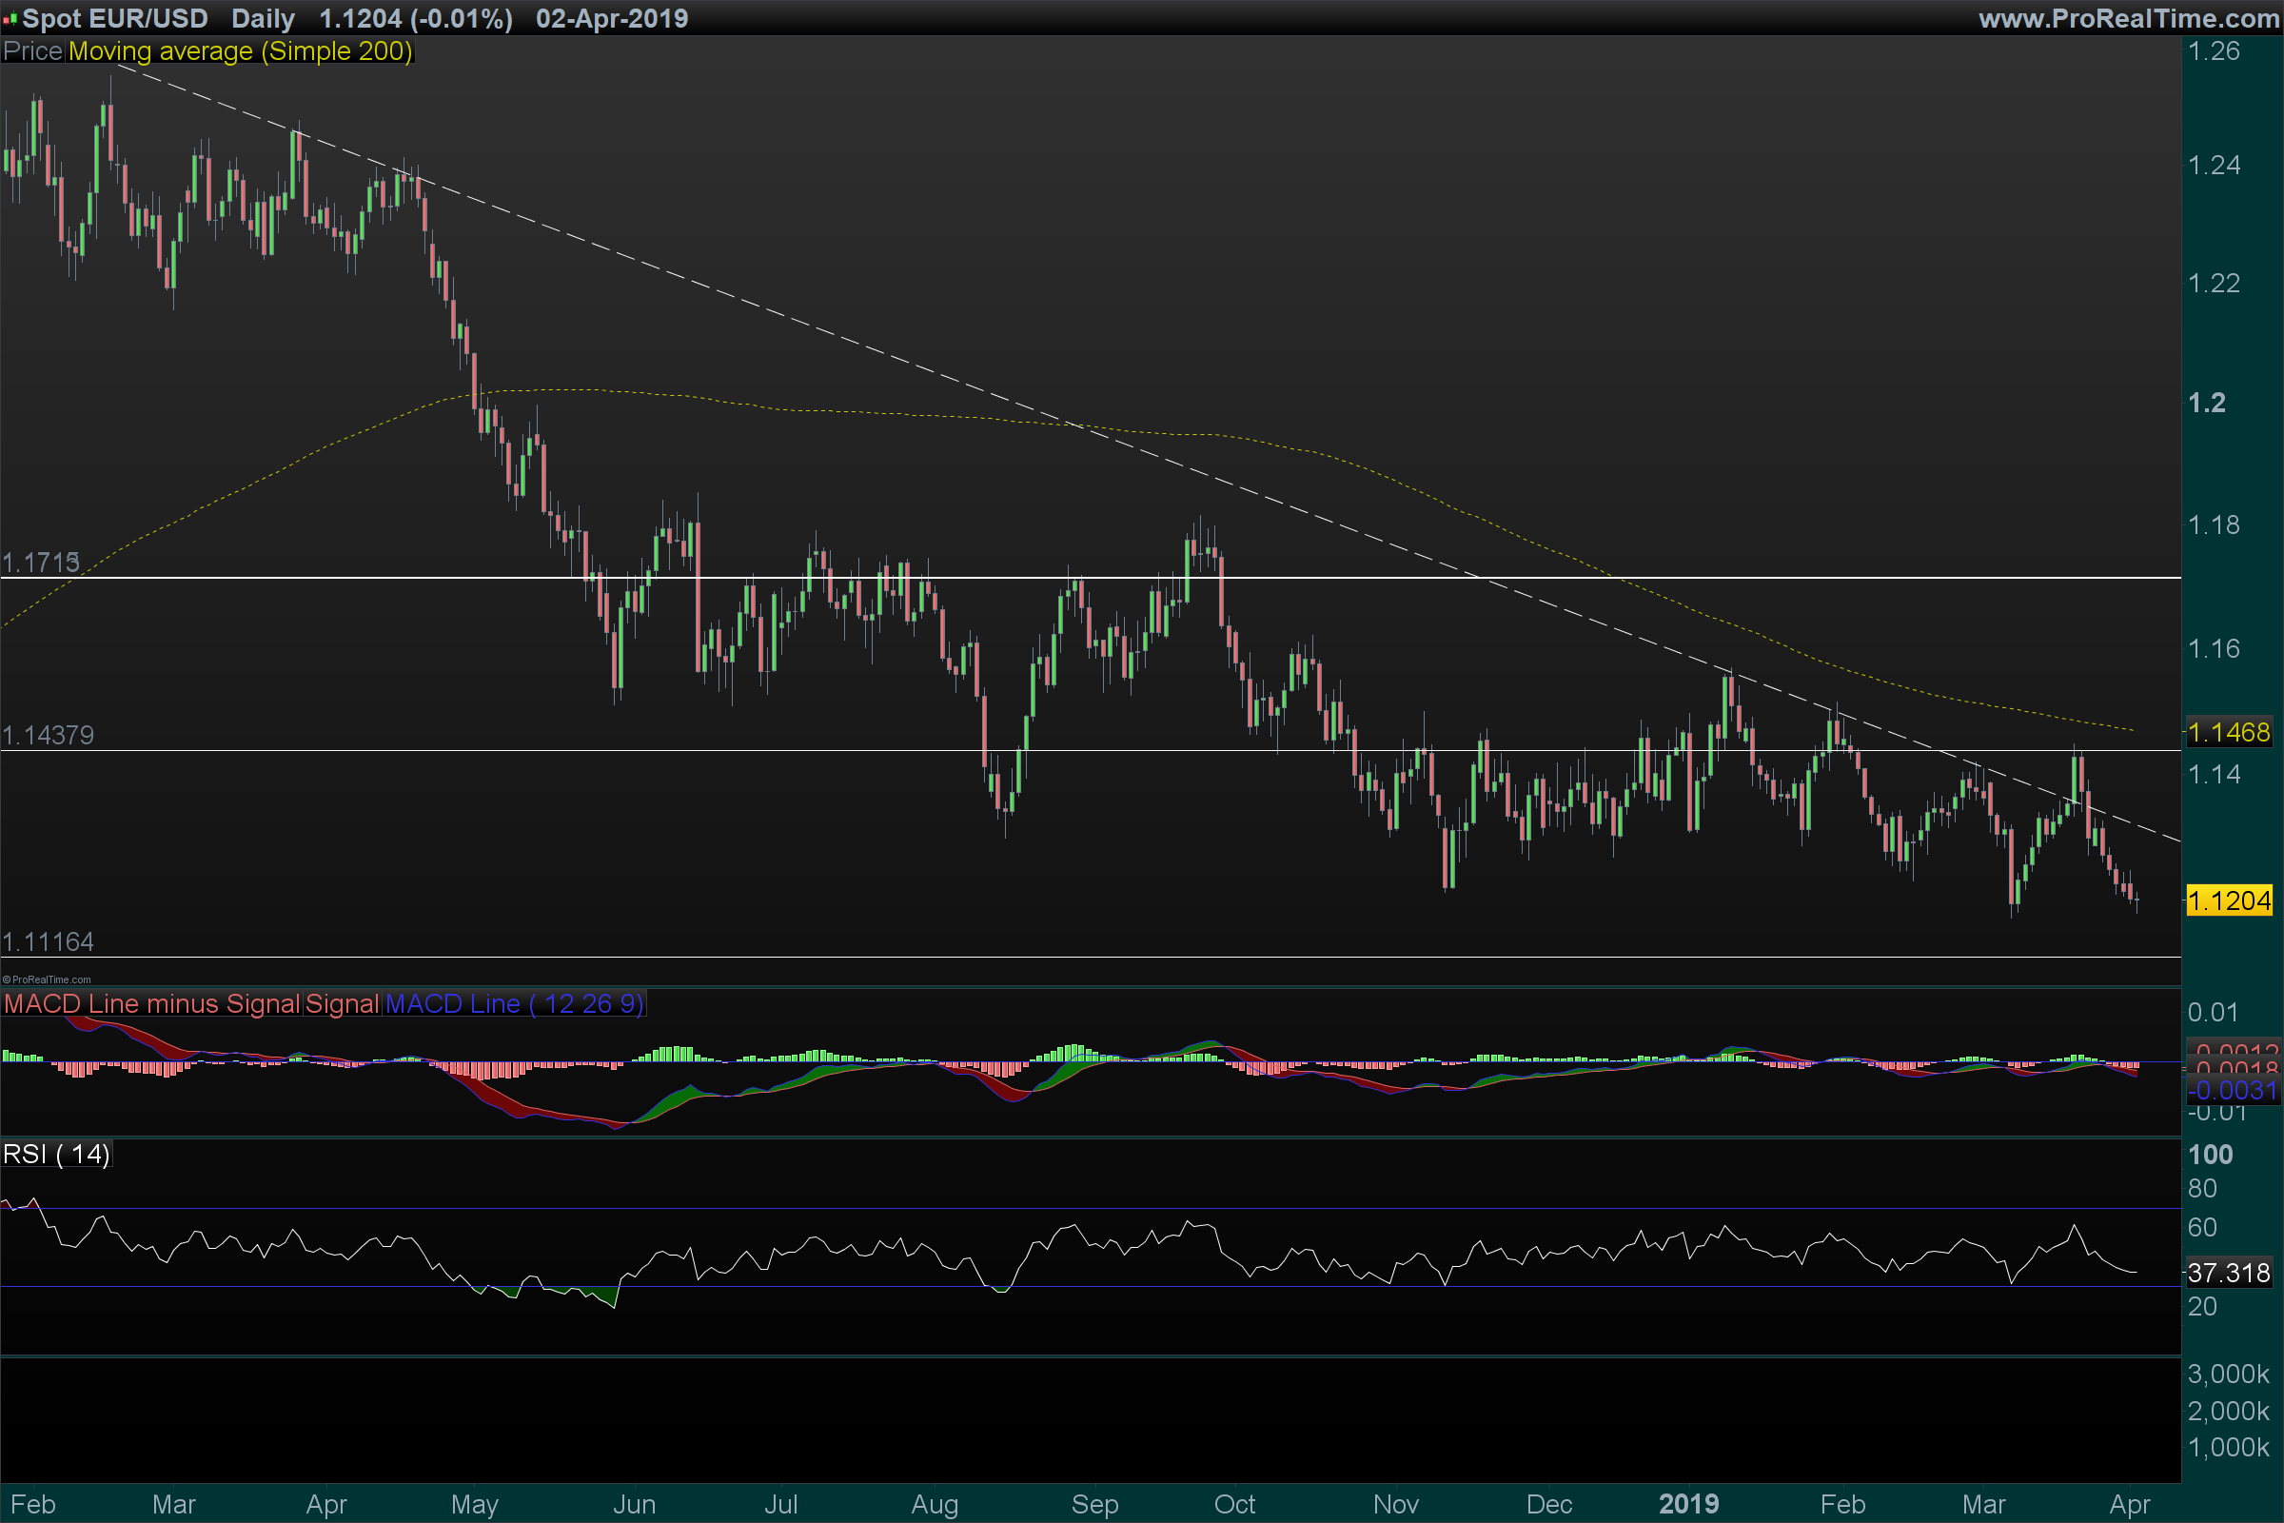The width and height of the screenshot is (2284, 1523).
Task: Click the 02-Apr-2019 date in header
Action: click(612, 18)
